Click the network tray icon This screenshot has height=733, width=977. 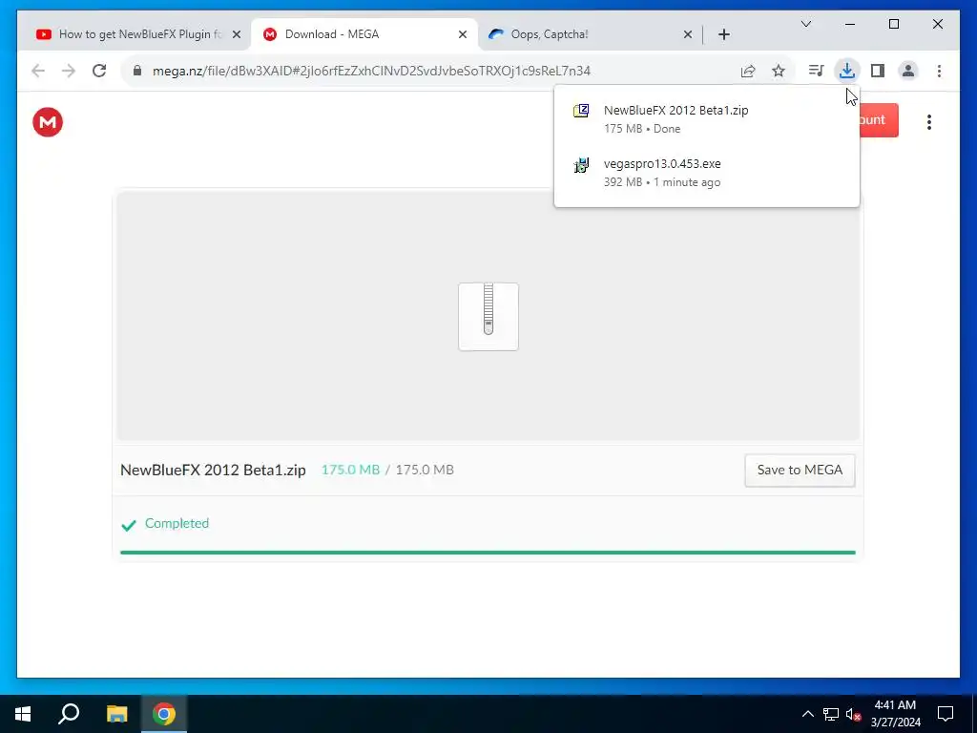tap(830, 714)
